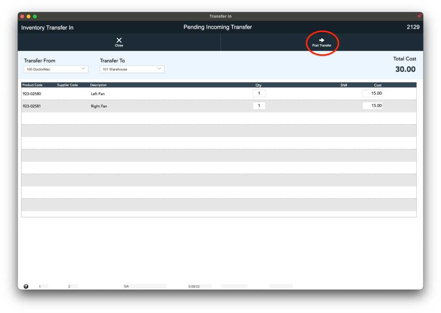The width and height of the screenshot is (441, 313).
Task: Open help via the question mark icon
Action: click(26, 286)
